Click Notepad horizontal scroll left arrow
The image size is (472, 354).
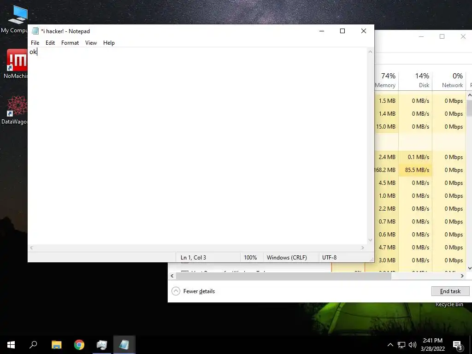click(31, 248)
